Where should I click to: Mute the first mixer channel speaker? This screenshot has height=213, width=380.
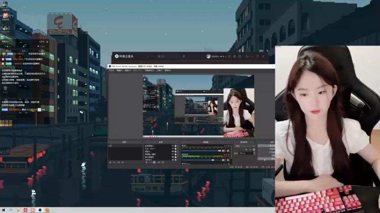point(223,151)
